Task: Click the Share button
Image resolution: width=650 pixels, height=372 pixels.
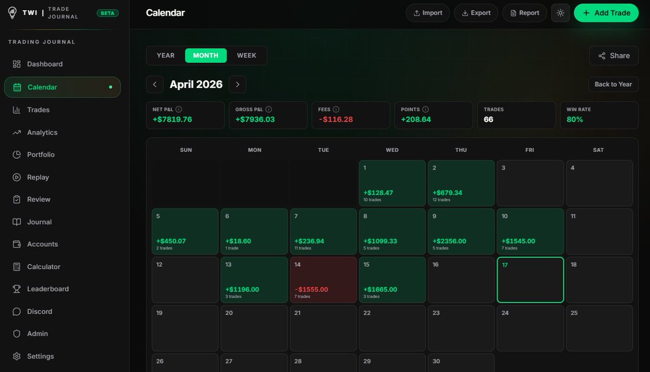Action: click(614, 55)
